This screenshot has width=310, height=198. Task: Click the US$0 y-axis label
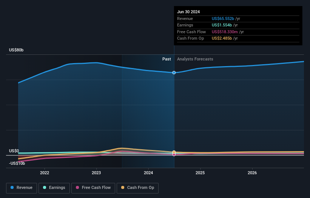[x=14, y=151]
